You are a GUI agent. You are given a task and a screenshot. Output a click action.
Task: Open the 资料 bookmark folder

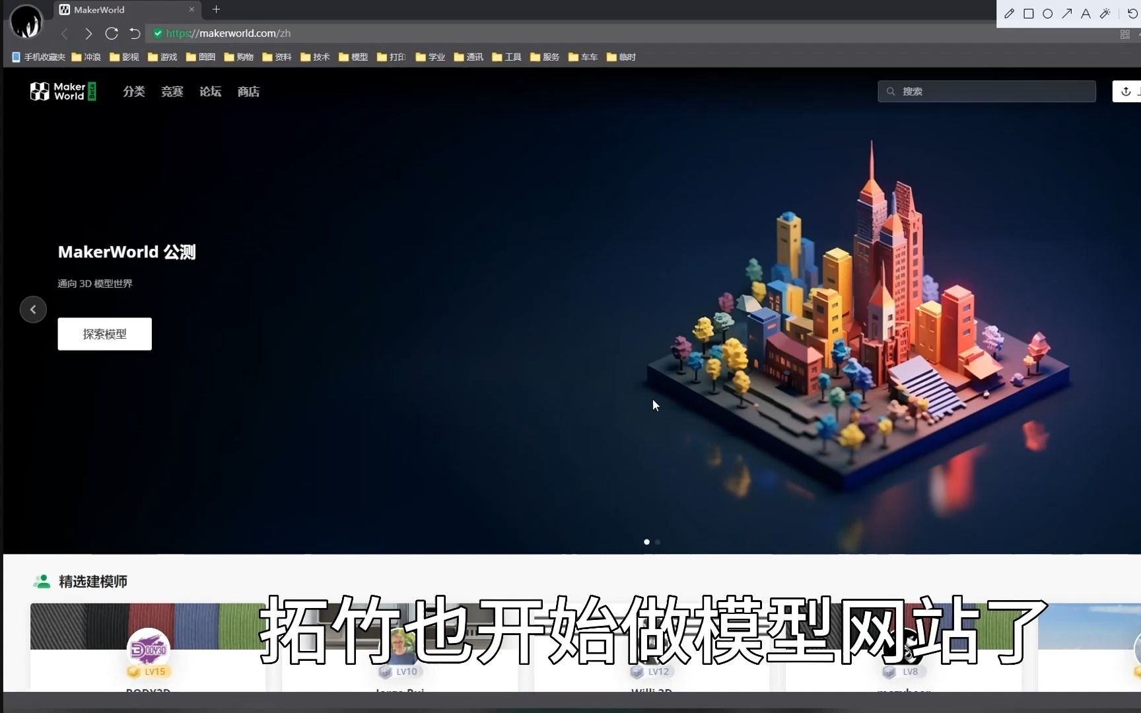277,57
